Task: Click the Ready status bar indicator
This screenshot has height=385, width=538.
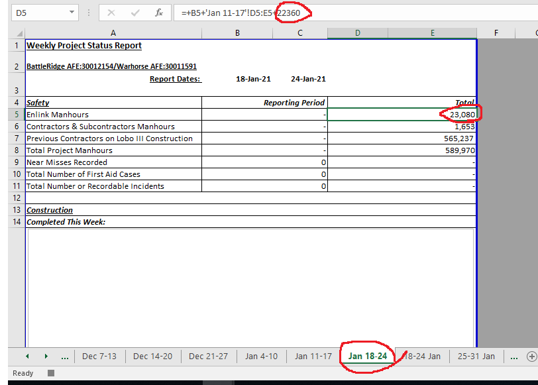Action: pyautogui.click(x=23, y=373)
